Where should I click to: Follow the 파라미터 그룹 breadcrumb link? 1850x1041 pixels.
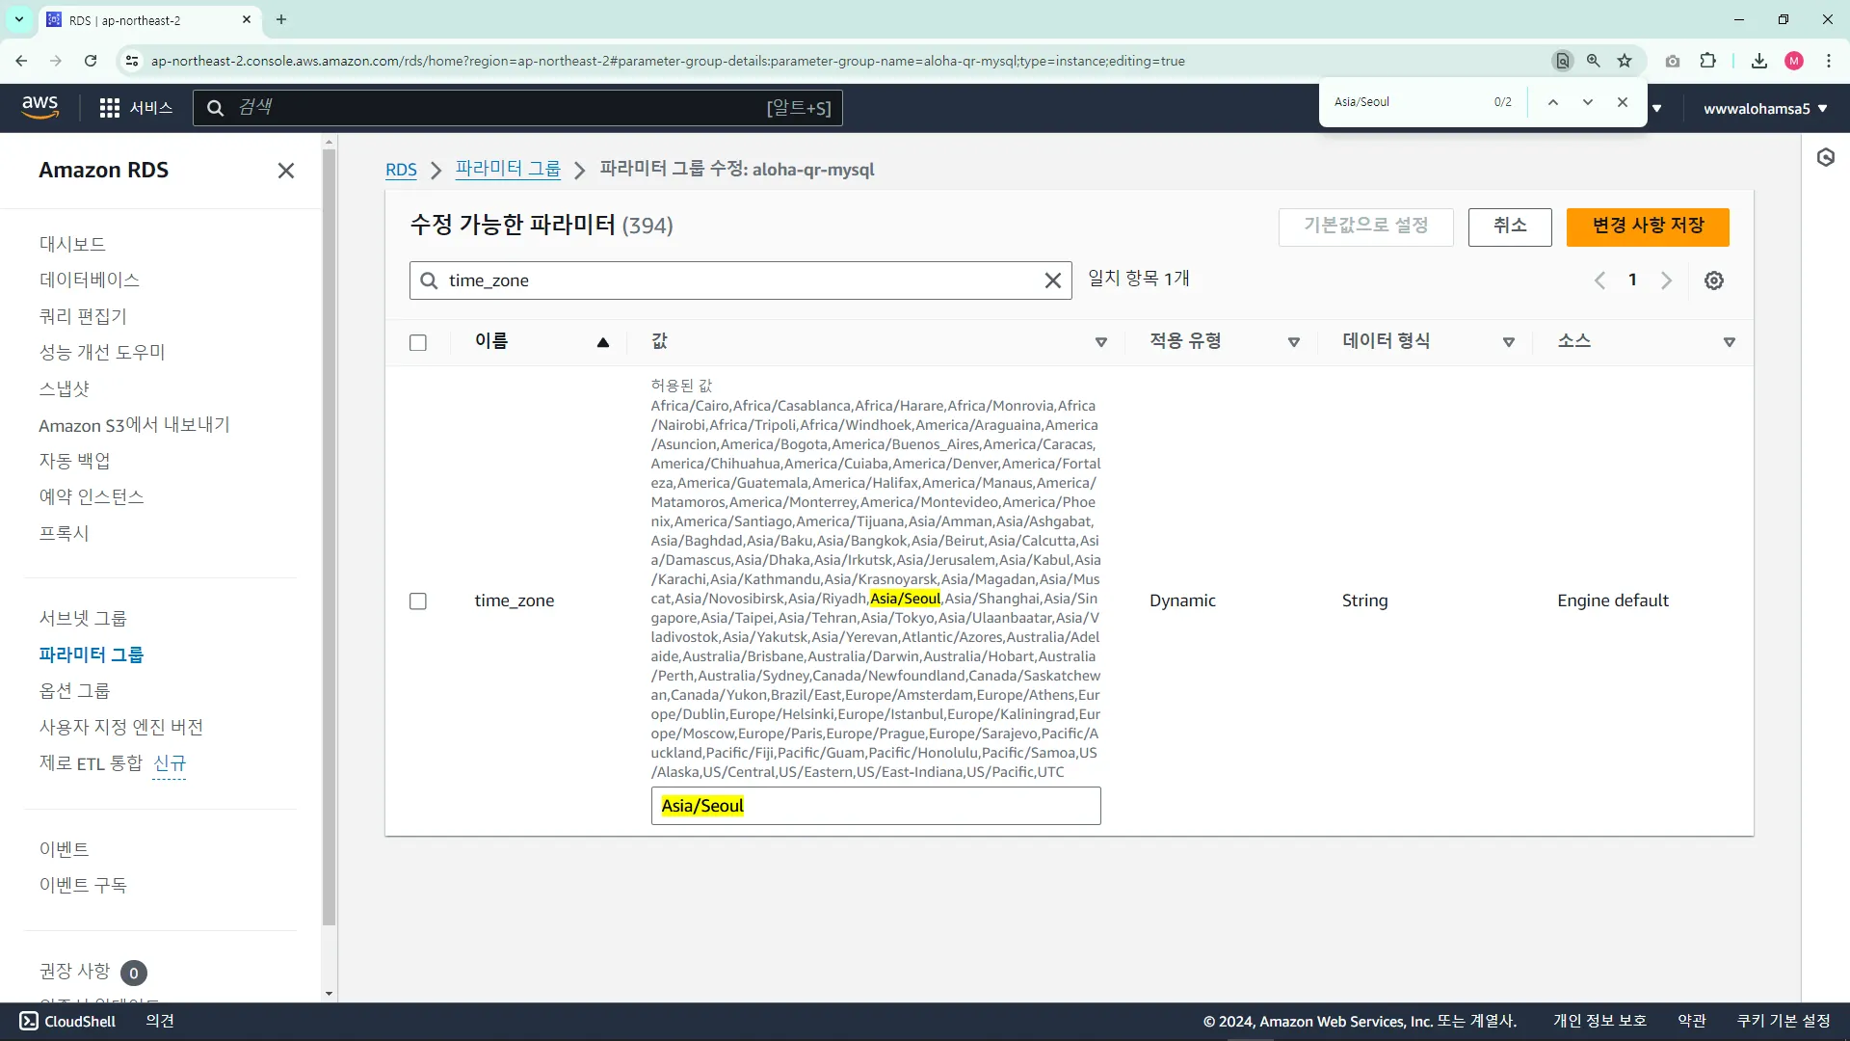coord(508,170)
